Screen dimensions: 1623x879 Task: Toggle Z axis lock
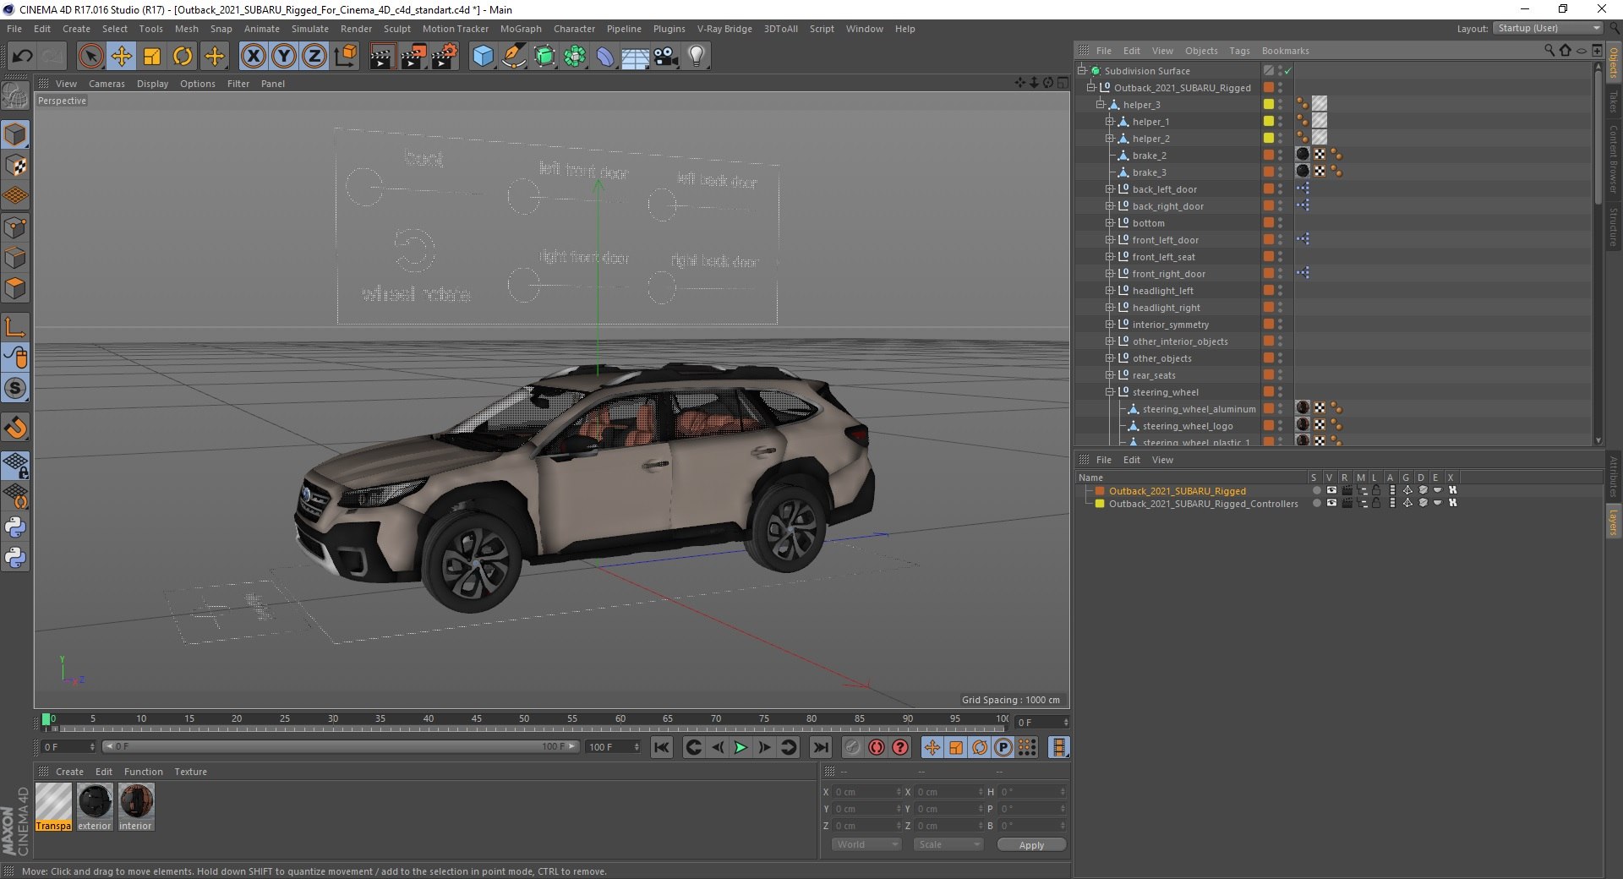pyautogui.click(x=314, y=57)
